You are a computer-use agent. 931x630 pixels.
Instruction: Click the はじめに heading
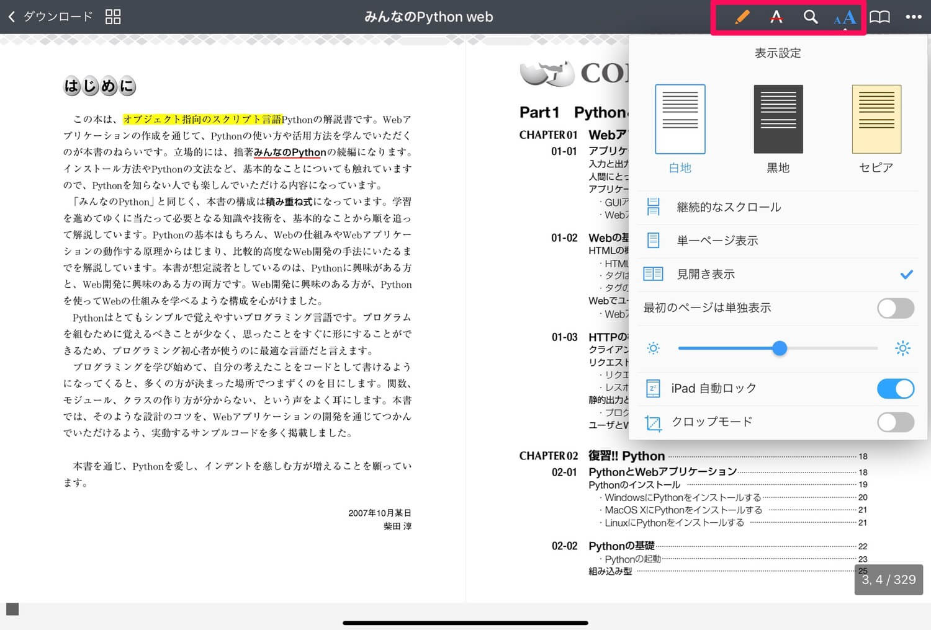[x=99, y=86]
